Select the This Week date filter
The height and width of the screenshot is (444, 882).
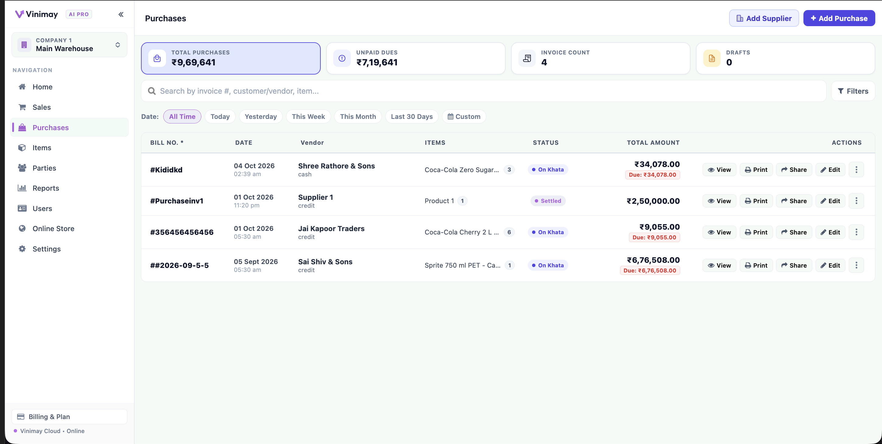coord(308,116)
